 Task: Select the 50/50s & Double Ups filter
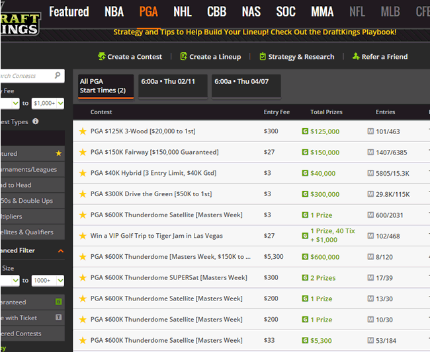(32, 201)
